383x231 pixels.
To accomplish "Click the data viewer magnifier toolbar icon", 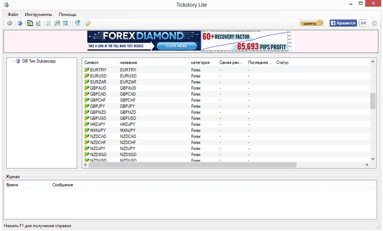I will (x=65, y=23).
